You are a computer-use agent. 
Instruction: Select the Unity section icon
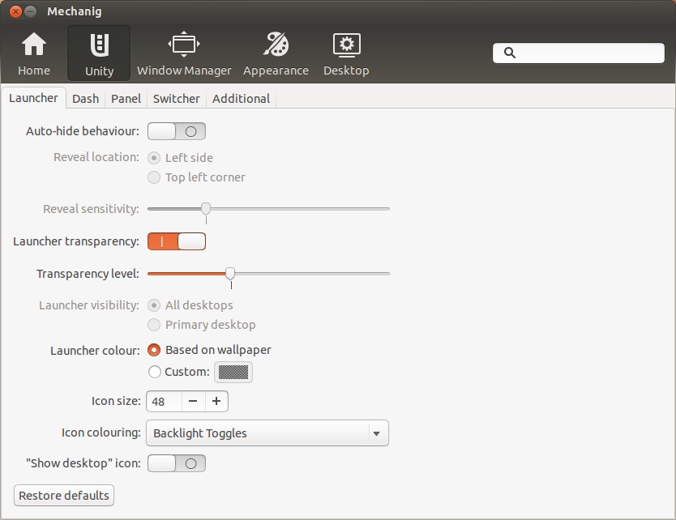(99, 45)
